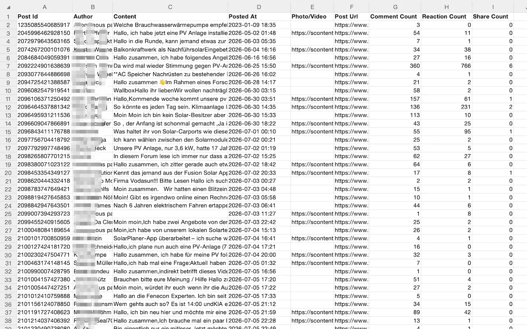Select reaction count cell 766
The image size is (527, 329).
point(447,66)
